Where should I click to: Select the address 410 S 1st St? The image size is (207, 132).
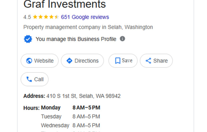tap(83, 96)
